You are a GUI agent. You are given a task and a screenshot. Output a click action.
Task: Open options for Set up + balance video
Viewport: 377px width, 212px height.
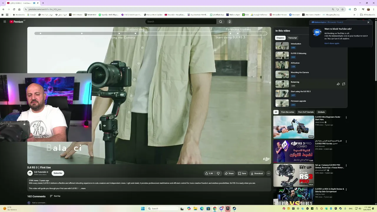346,165
